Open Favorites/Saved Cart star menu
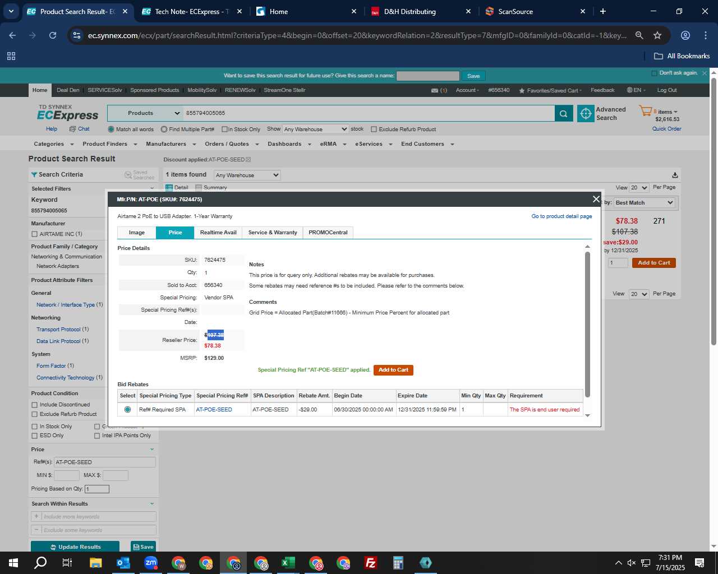This screenshot has width=718, height=574. click(550, 90)
